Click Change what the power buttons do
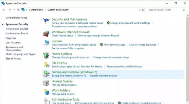Image resolution: width=189 pixels, height=104 pixels. coord(70,57)
